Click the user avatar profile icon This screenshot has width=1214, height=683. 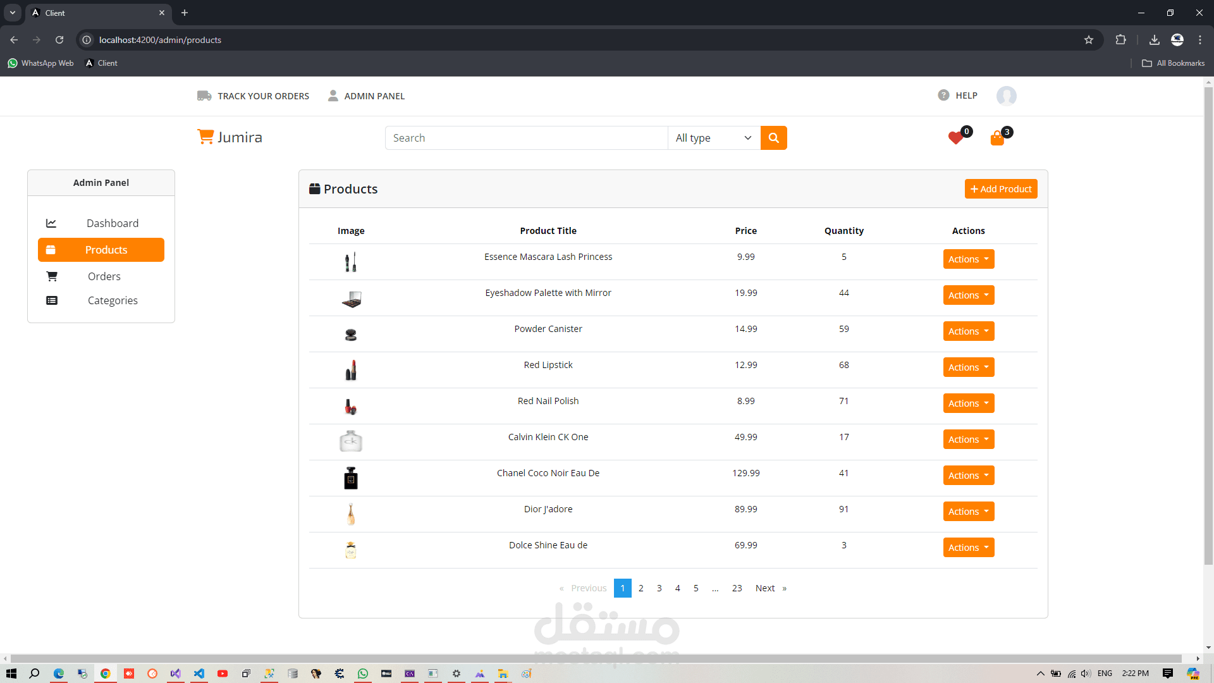point(1006,96)
